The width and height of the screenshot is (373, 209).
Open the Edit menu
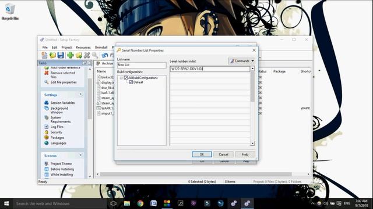[54, 48]
